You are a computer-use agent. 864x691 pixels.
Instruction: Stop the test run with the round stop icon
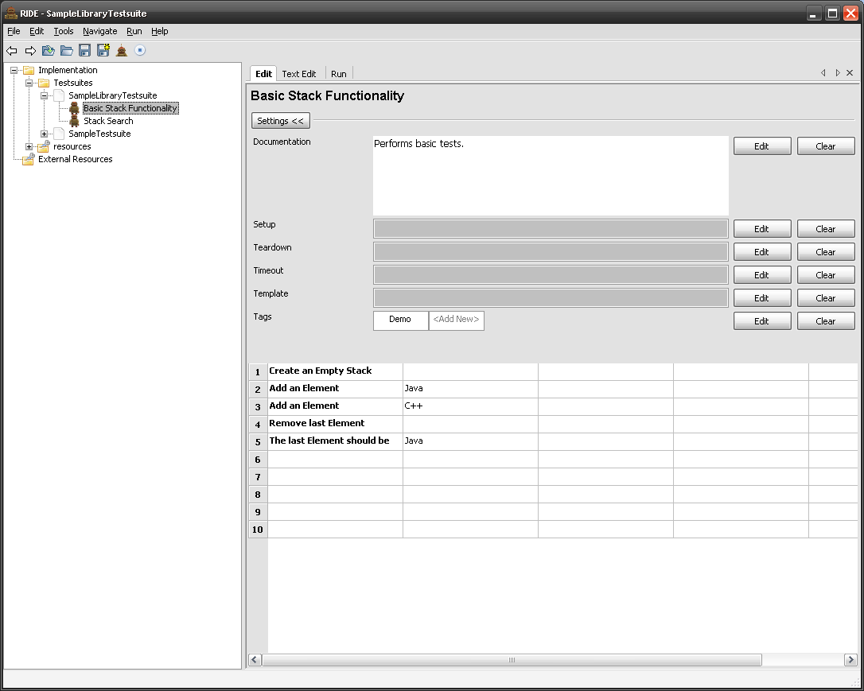140,51
